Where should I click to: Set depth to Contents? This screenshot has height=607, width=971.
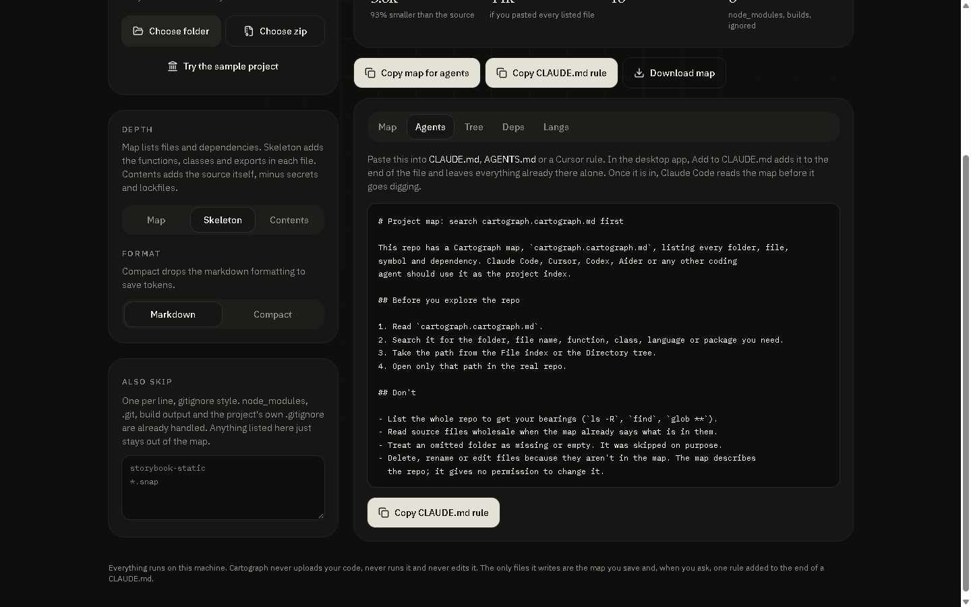289,220
